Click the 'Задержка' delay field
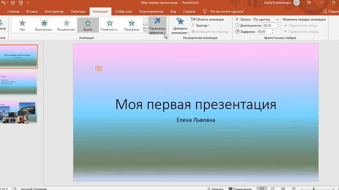Screen dimensions: 339x190 coord(264,32)
